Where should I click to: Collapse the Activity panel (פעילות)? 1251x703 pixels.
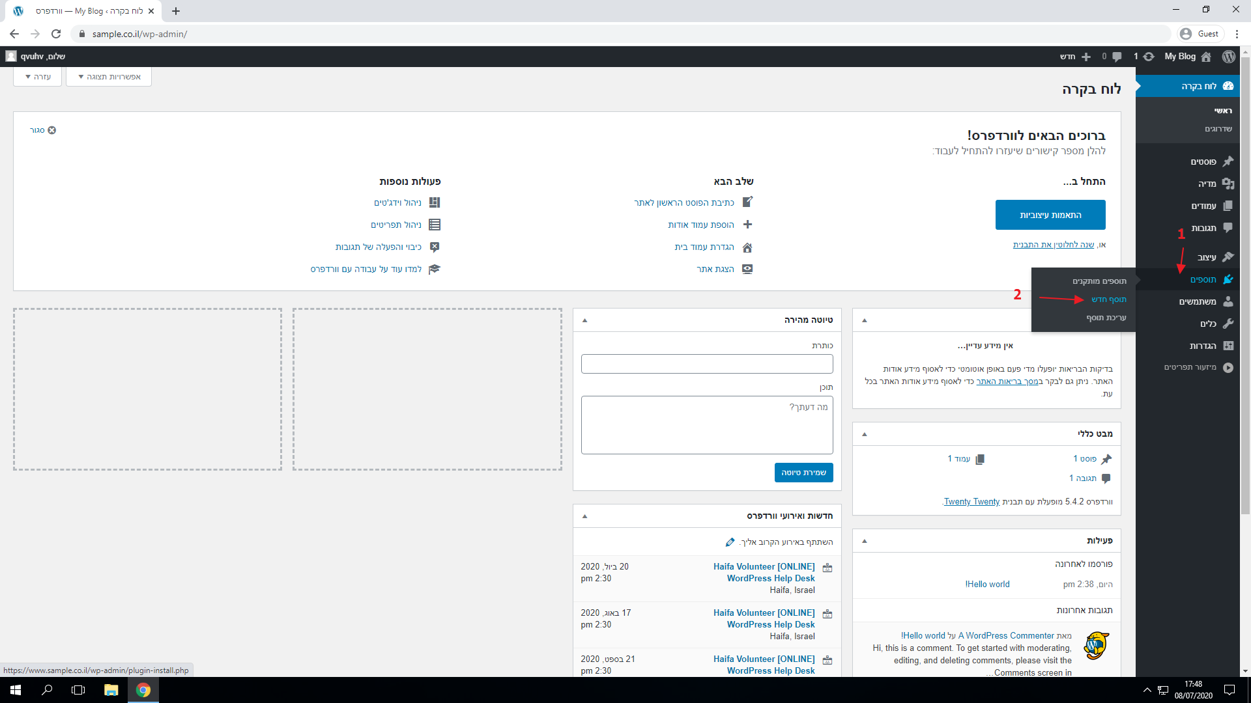(x=865, y=541)
